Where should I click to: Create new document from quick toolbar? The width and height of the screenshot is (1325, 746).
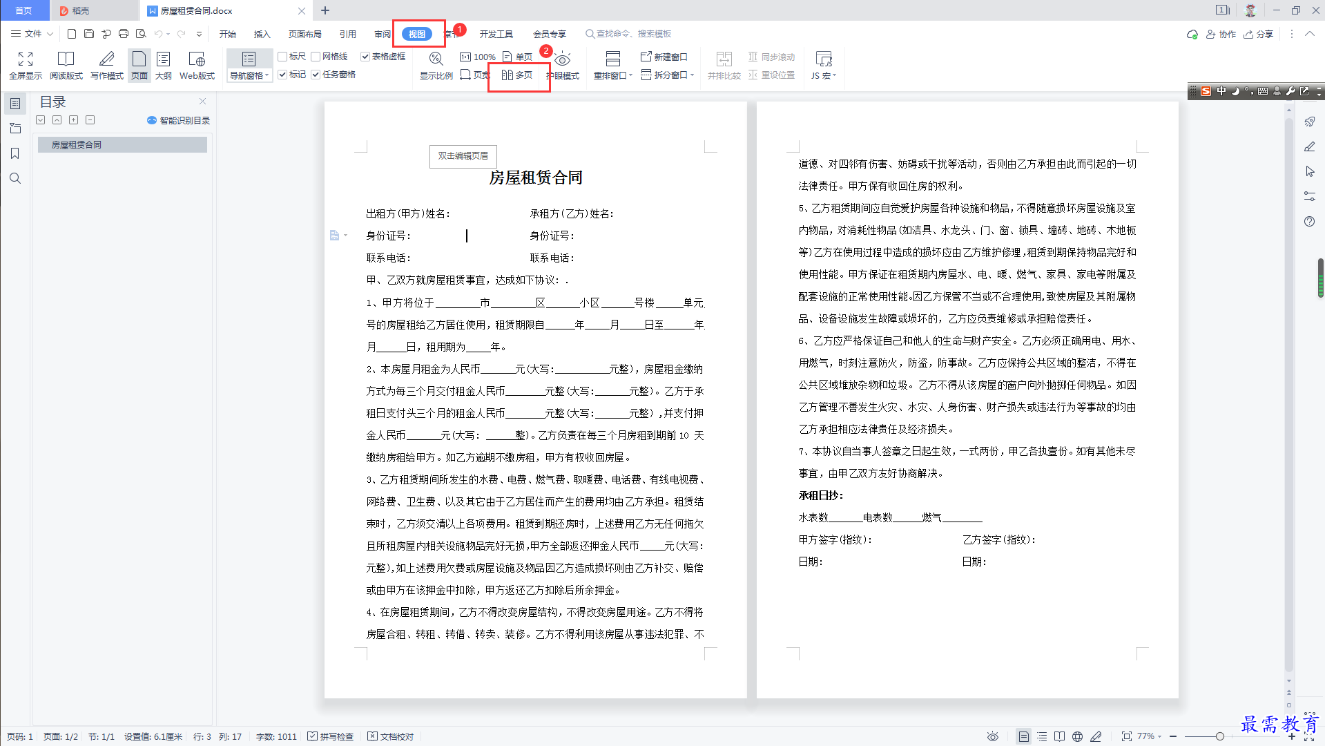[72, 34]
